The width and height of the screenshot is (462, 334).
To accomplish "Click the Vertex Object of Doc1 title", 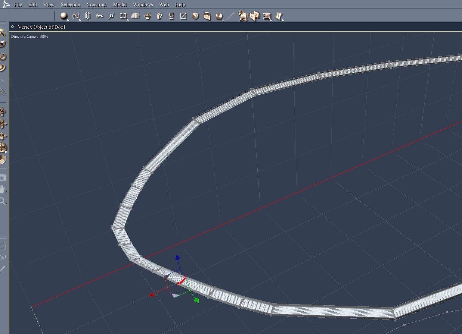I will pos(41,27).
